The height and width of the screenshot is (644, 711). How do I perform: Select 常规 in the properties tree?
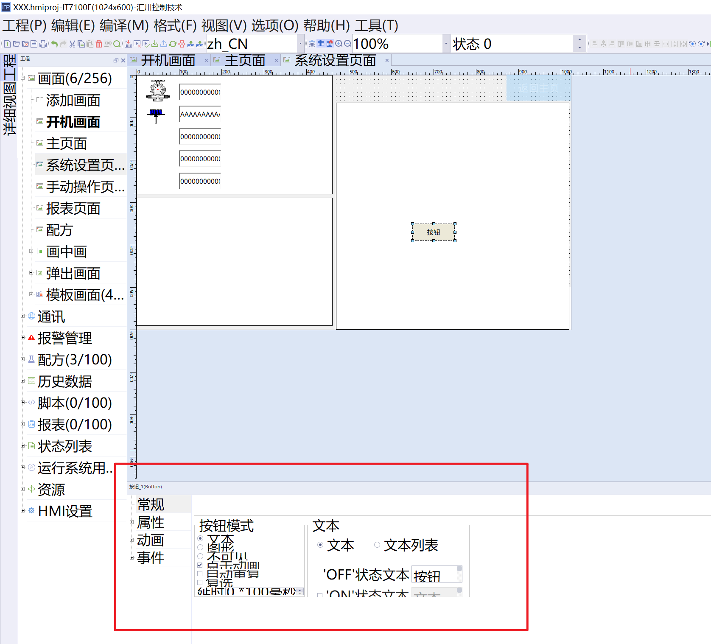pos(151,504)
